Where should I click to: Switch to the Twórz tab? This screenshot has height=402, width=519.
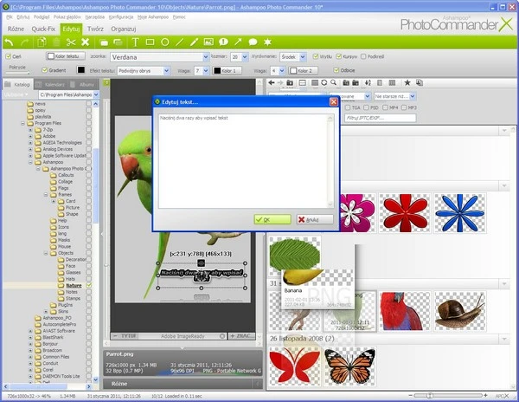click(x=94, y=28)
